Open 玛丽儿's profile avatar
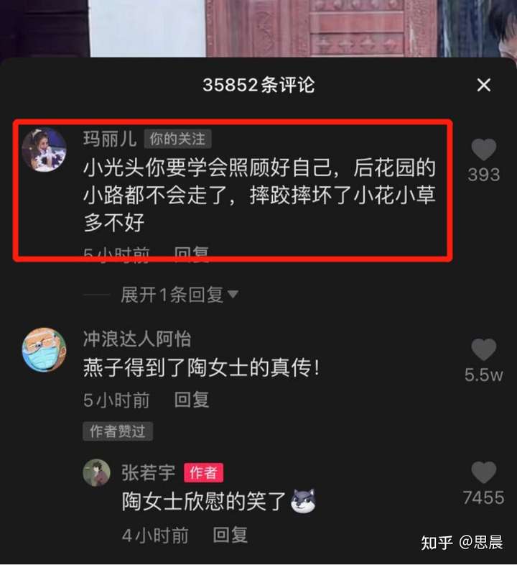Screen dimensions: 517x565 click(45, 150)
